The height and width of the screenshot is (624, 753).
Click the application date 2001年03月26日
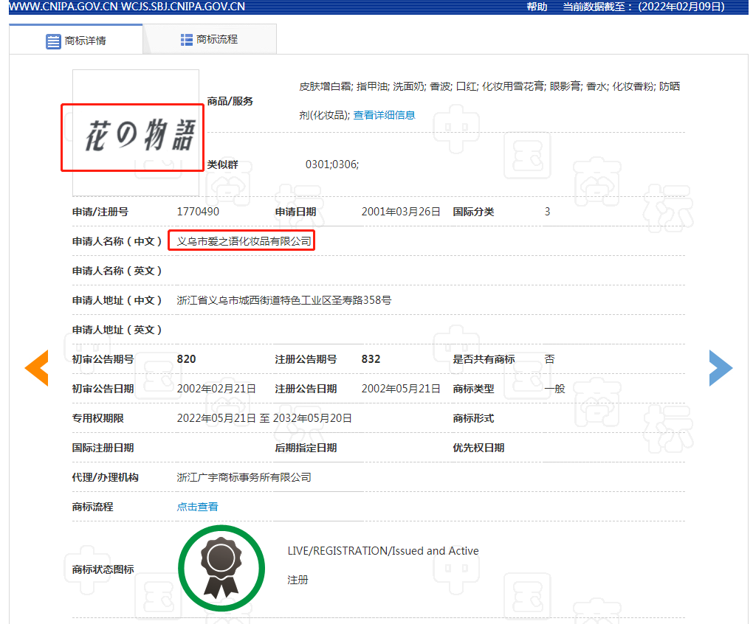click(x=401, y=212)
